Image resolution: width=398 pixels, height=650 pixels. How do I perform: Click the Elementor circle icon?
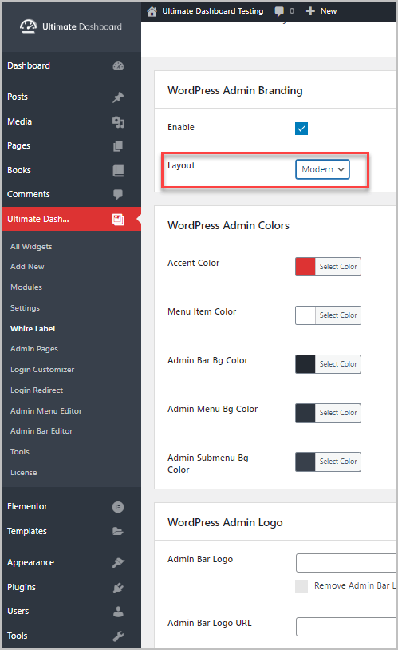[118, 507]
